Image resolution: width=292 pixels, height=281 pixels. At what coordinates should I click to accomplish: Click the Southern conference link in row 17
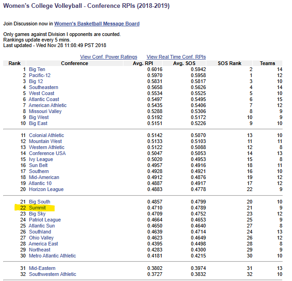point(39,171)
